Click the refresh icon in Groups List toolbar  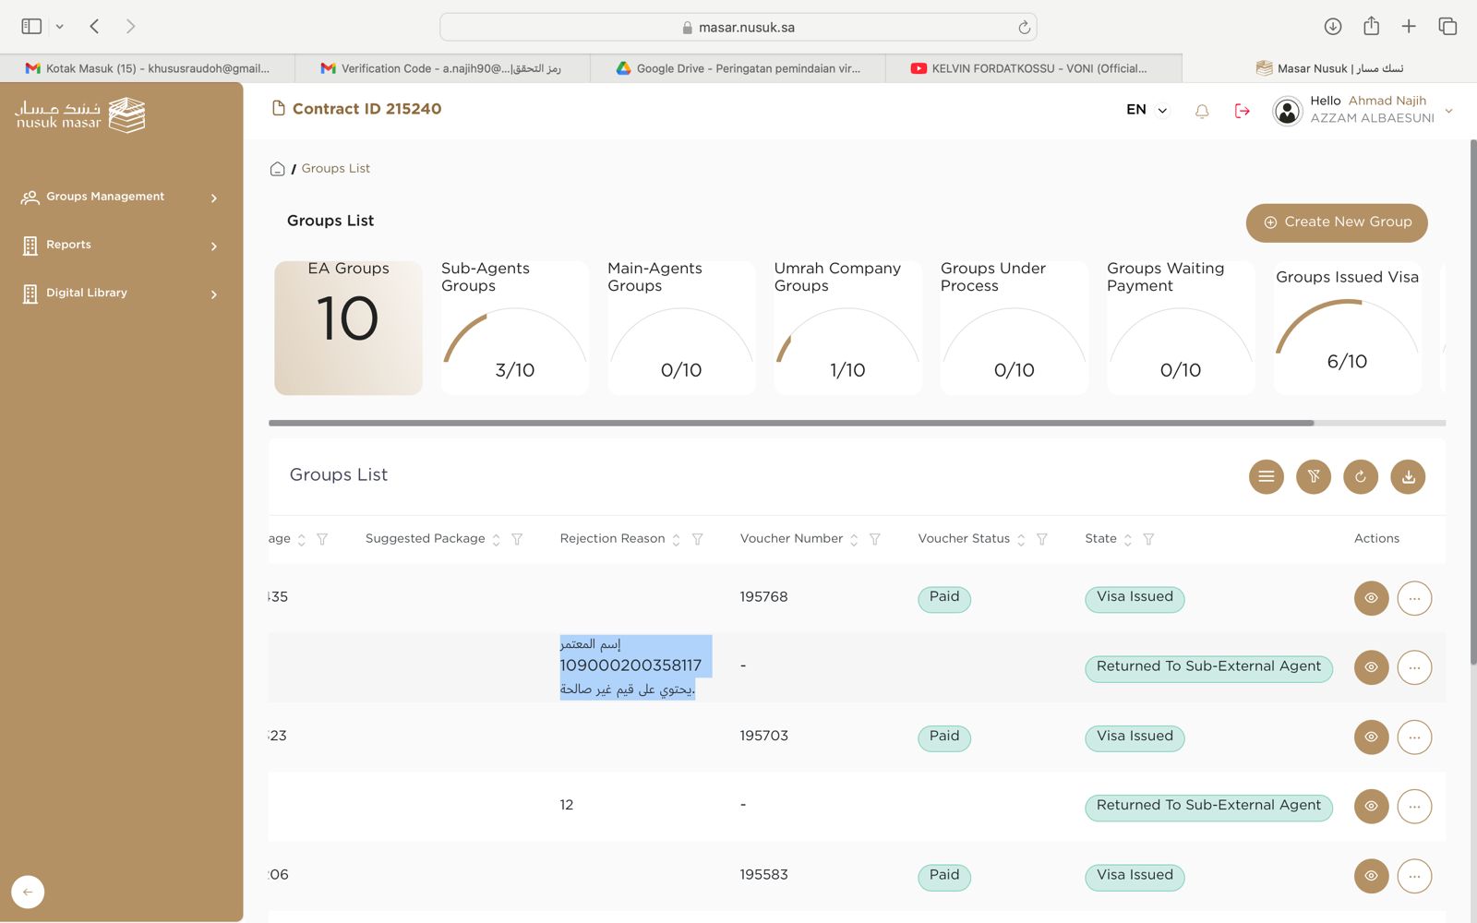[x=1360, y=477]
